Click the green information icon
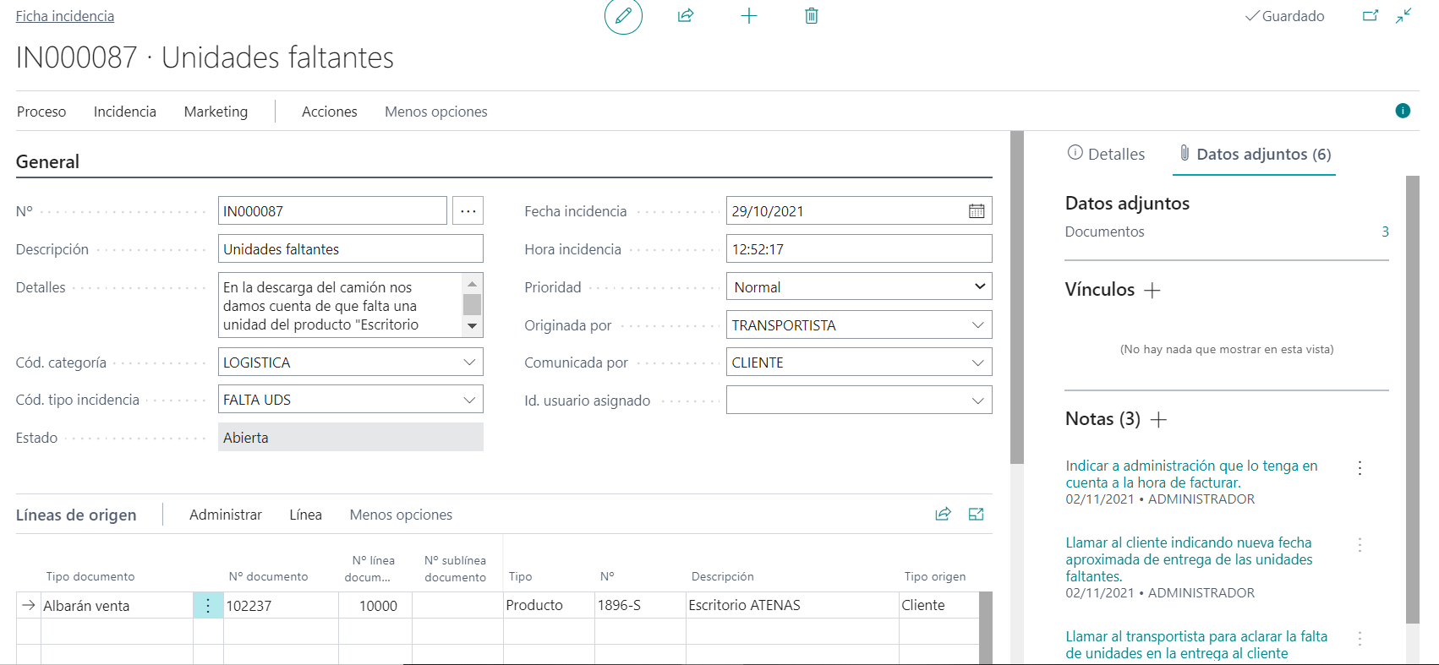Image resolution: width=1439 pixels, height=665 pixels. coord(1403,111)
